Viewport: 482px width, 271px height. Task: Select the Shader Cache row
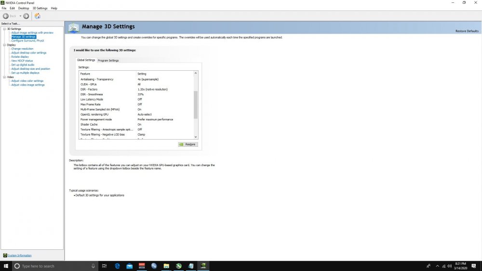click(136, 125)
